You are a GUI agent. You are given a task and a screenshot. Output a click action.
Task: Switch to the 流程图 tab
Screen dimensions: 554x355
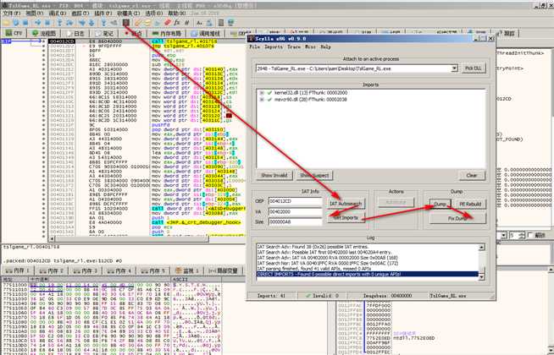(x=44, y=33)
